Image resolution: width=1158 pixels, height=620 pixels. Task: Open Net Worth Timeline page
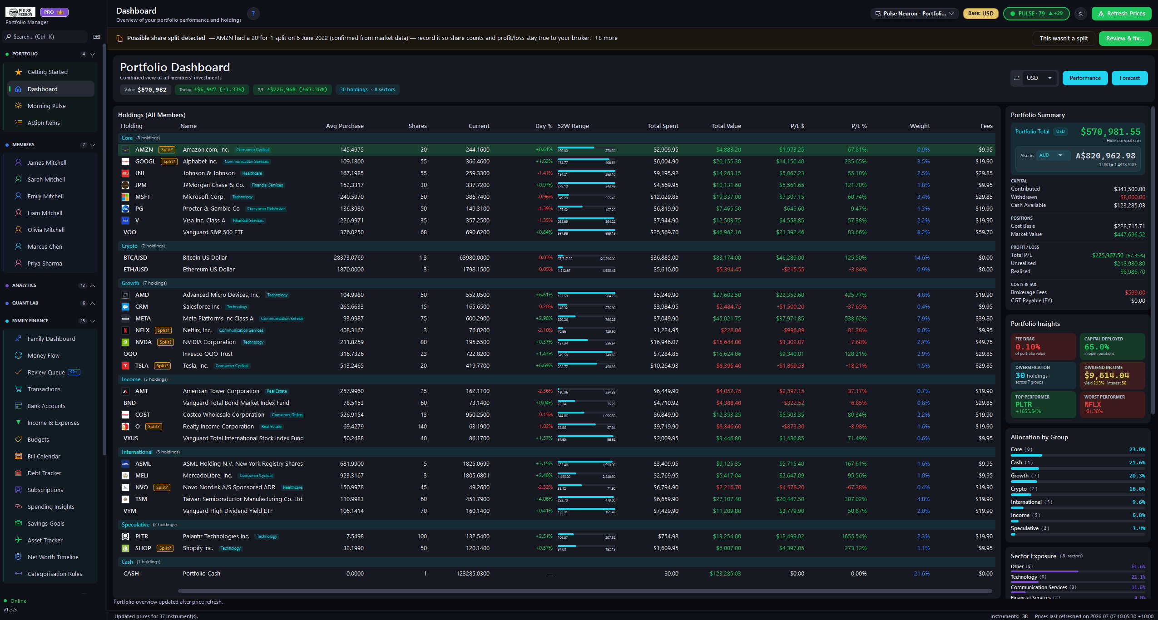click(51, 557)
